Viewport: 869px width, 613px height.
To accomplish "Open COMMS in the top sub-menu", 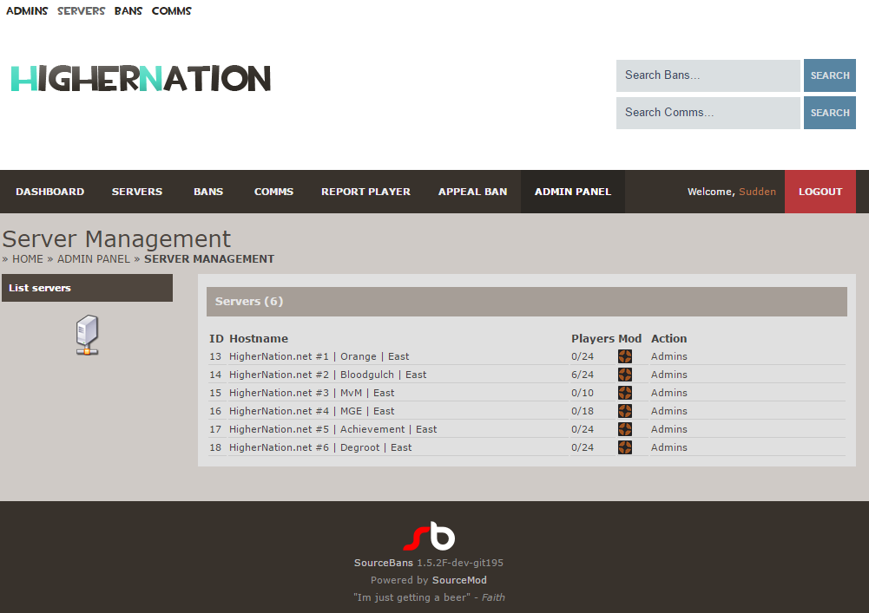I will coord(171,11).
